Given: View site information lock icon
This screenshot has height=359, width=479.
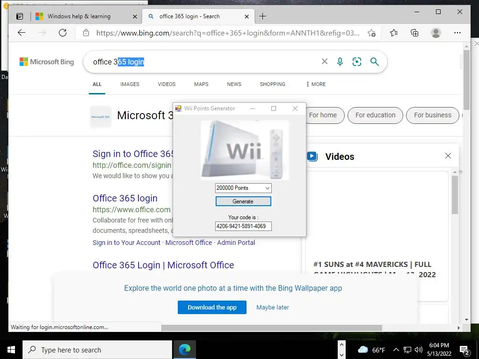Looking at the screenshot, I should click(x=86, y=33).
